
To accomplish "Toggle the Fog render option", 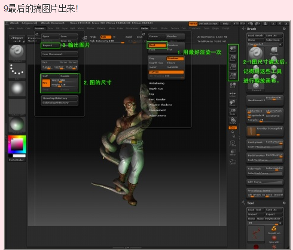I will [x=157, y=59].
